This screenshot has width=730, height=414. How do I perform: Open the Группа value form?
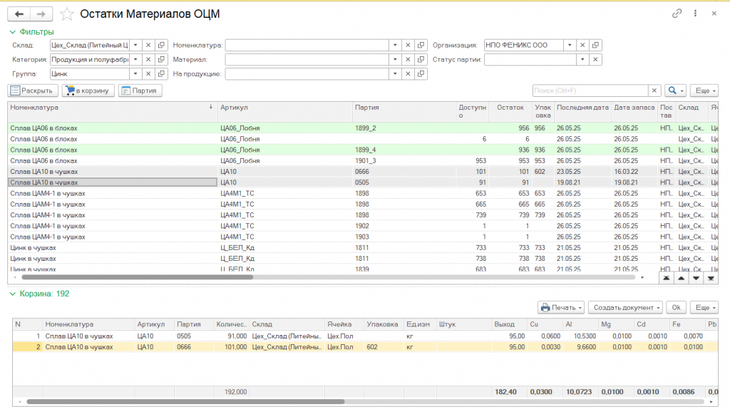point(162,74)
